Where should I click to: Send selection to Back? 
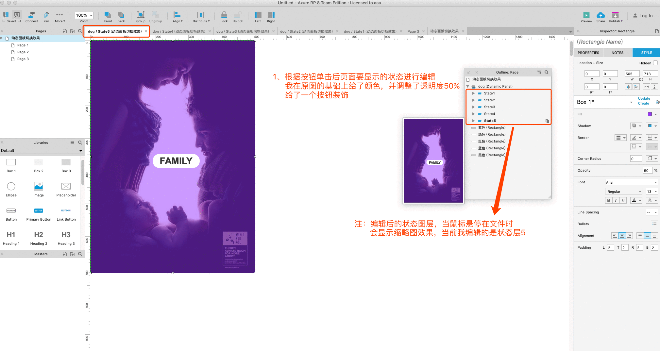tap(121, 17)
